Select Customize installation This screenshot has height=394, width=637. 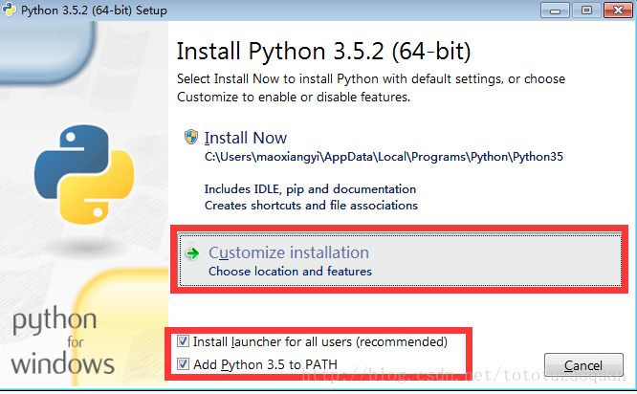(400, 260)
